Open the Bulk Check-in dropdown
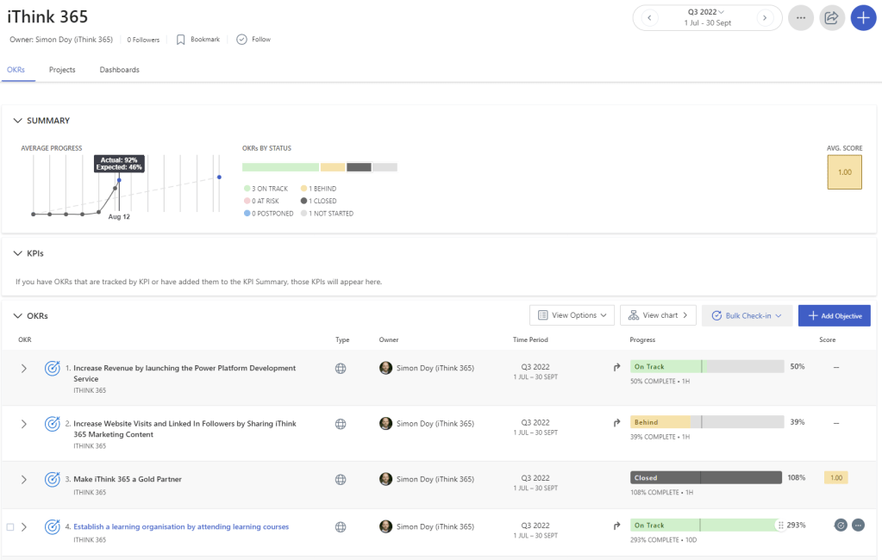 (747, 315)
